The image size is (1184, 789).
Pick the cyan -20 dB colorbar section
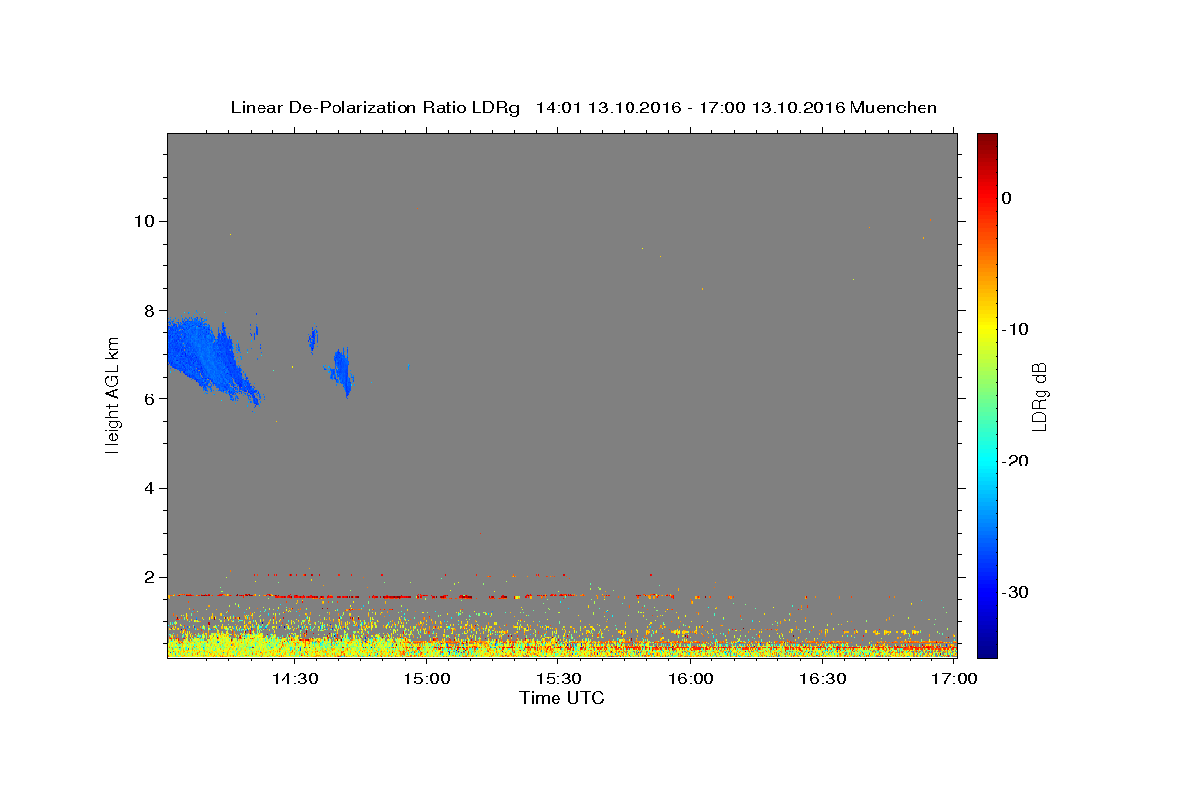coord(987,461)
